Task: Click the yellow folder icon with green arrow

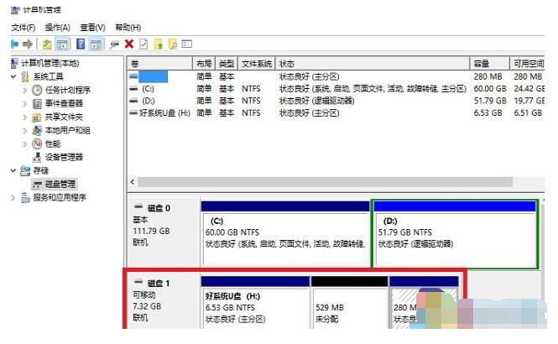Action: [x=159, y=44]
